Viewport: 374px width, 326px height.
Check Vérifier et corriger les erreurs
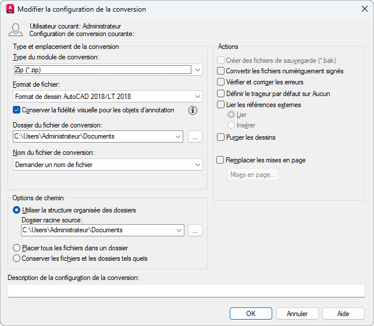point(220,82)
